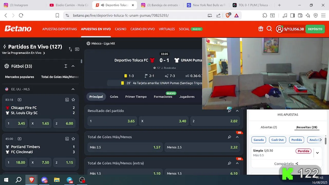Switch to Abiertas (2) bets tab

pyautogui.click(x=269, y=127)
